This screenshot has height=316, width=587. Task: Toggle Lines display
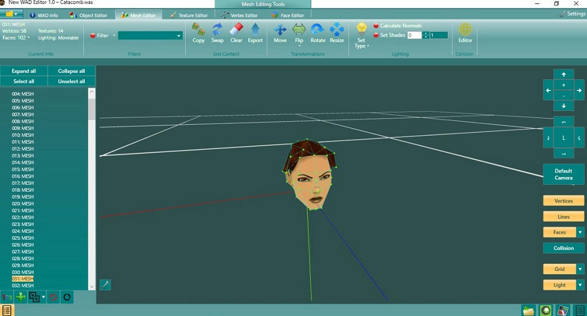pos(563,216)
